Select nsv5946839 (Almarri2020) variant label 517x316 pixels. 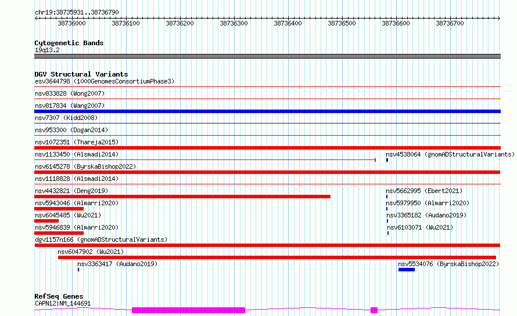point(77,227)
